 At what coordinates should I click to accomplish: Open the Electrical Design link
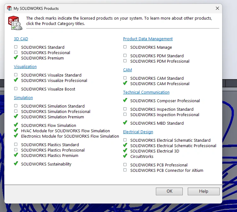138,132
